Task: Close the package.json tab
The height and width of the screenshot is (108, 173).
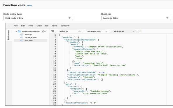Action: tap(106, 31)
